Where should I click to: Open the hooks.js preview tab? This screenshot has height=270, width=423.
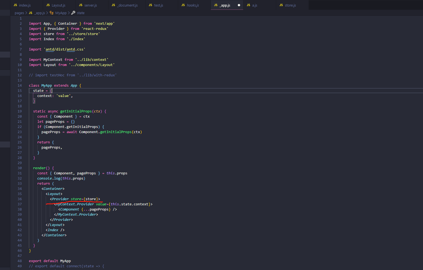click(x=194, y=5)
